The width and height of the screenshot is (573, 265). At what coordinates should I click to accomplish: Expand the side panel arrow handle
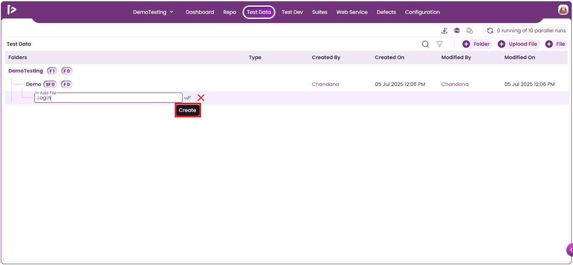click(570, 250)
